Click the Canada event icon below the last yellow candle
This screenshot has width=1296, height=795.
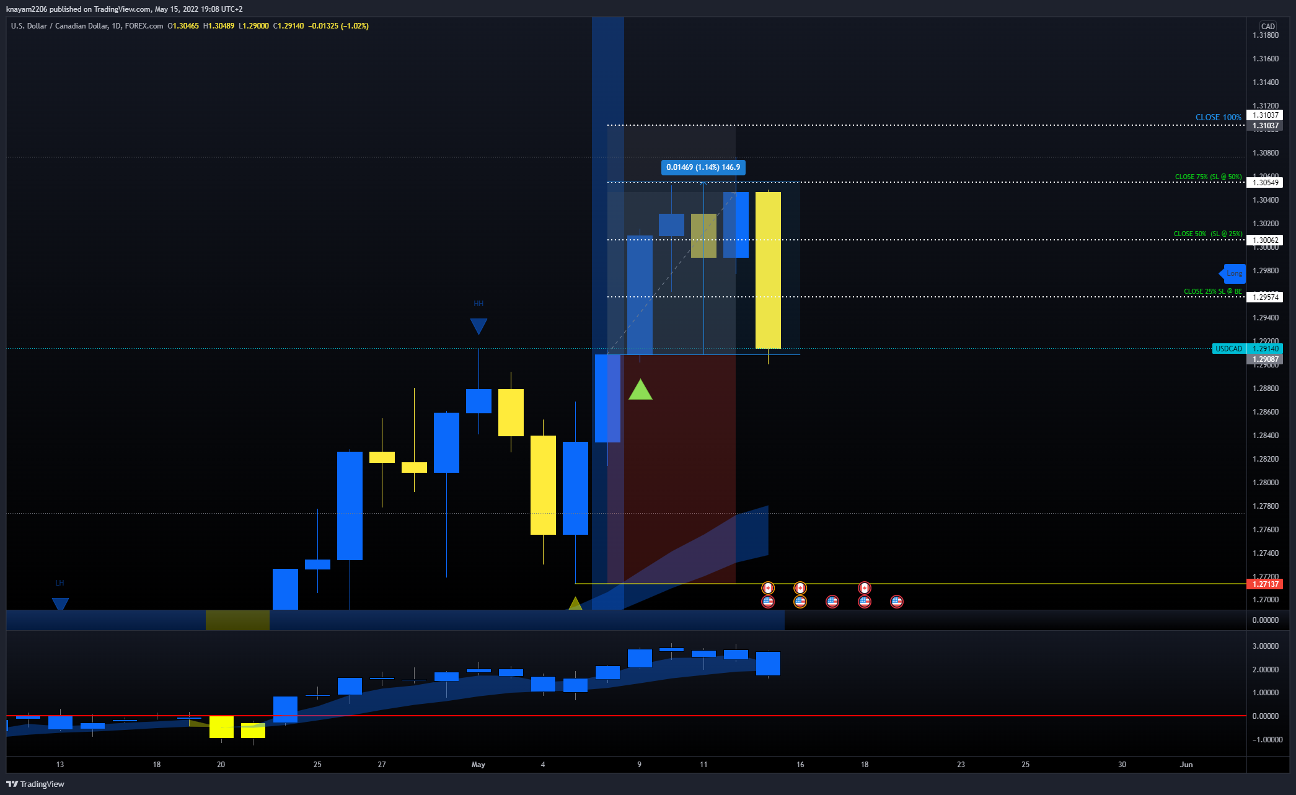[768, 588]
